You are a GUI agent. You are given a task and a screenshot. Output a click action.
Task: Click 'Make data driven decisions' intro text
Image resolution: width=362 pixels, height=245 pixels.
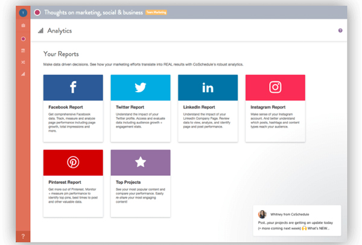143,64
